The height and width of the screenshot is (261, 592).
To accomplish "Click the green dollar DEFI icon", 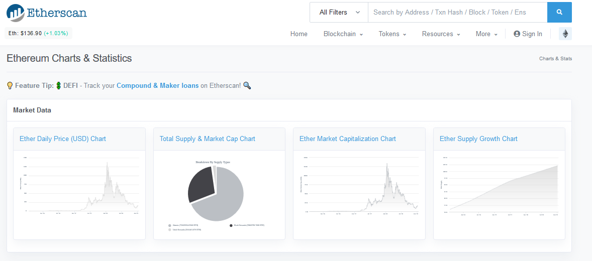I will click(x=59, y=86).
